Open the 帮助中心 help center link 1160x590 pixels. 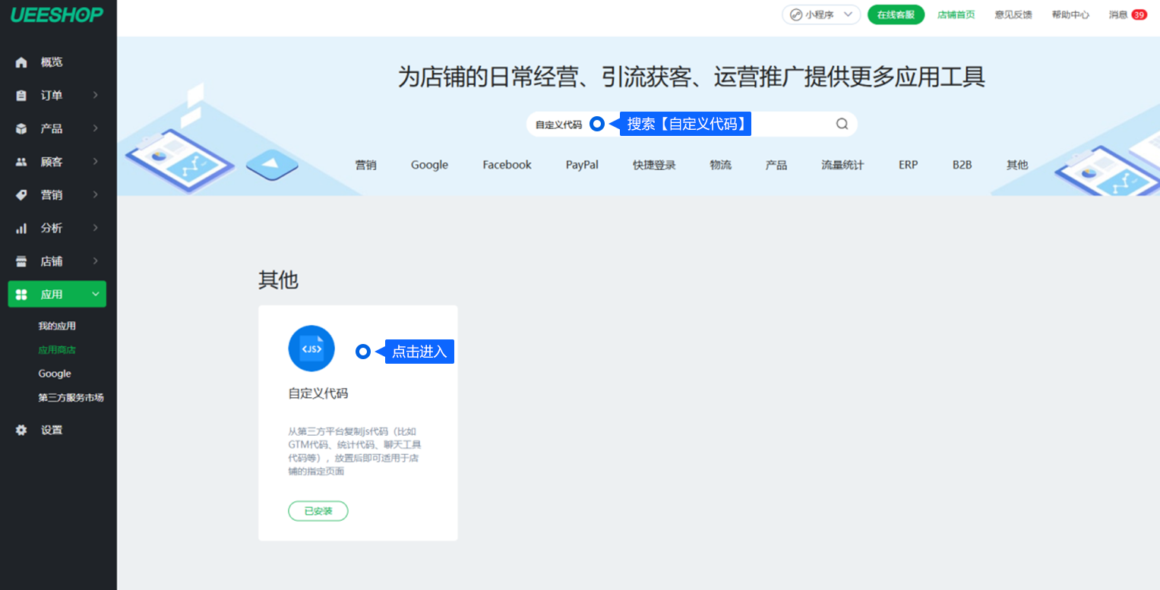1070,14
